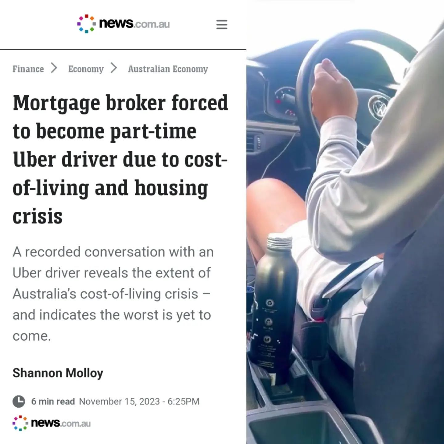Click the news.com.au header wordmark text
444x444 pixels.
click(134, 23)
